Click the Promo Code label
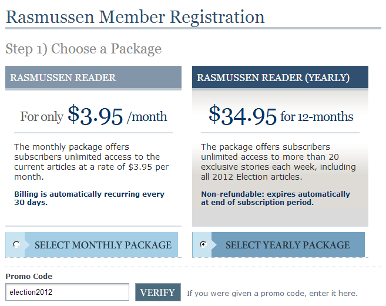The height and width of the screenshot is (306, 386). [x=29, y=276]
